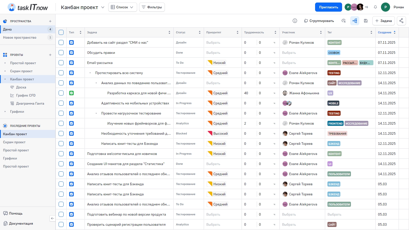Viewport: 409px width, 230px height.
Task: Click the orange TESTING tag on Провести нагрузочное тестирование
Action: click(x=334, y=113)
